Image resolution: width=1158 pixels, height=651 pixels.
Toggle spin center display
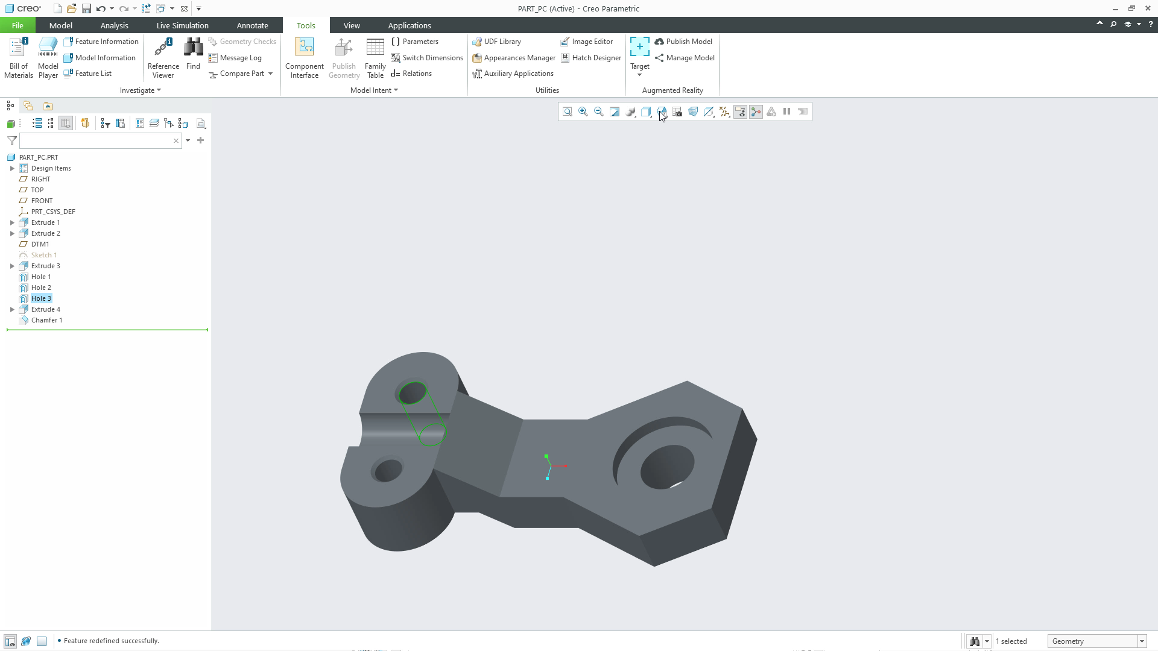pos(756,112)
